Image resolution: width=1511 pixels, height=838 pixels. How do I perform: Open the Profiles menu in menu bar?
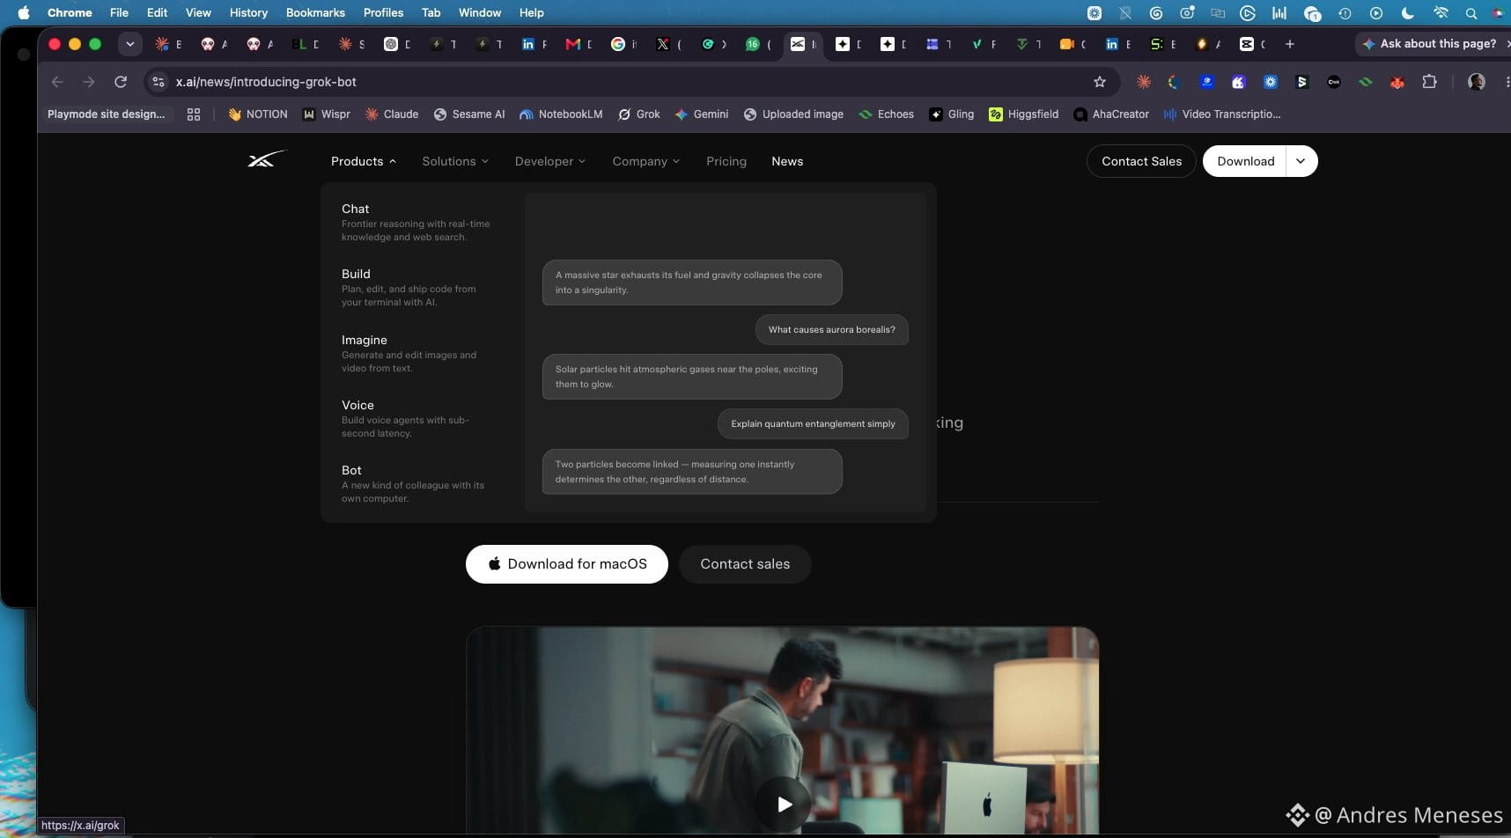click(x=383, y=13)
